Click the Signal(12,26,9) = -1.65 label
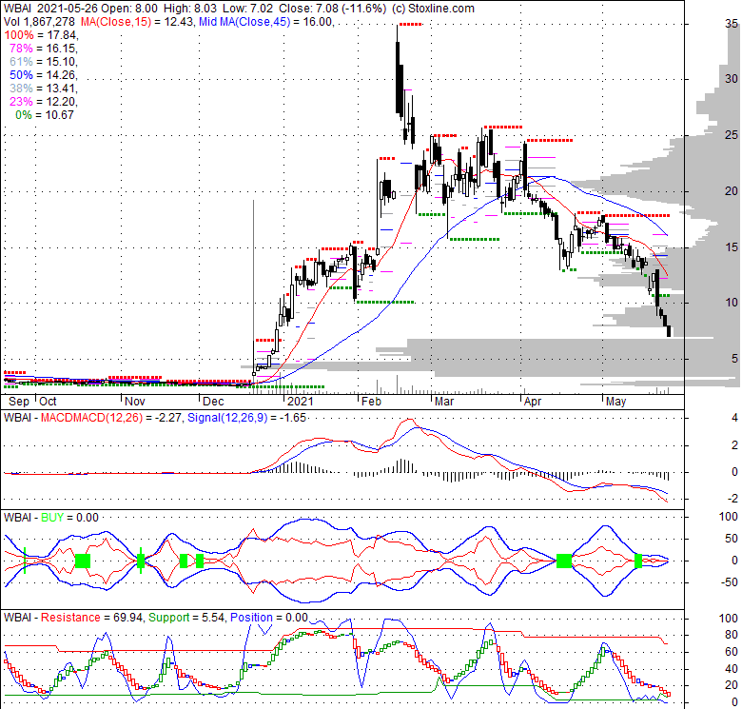The width and height of the screenshot is (742, 709). 246,418
